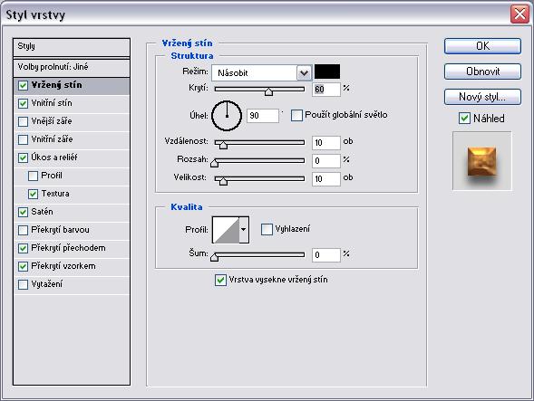534x401 pixels.
Task: Click the Obnovit button
Action: [x=482, y=72]
